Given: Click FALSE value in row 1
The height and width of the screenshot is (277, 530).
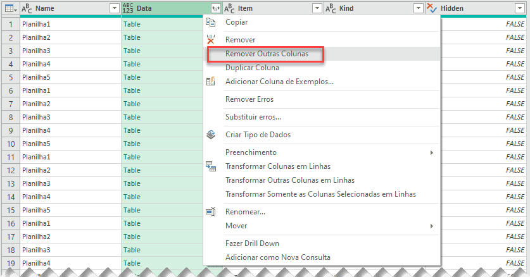Looking at the screenshot, I should [515, 24].
